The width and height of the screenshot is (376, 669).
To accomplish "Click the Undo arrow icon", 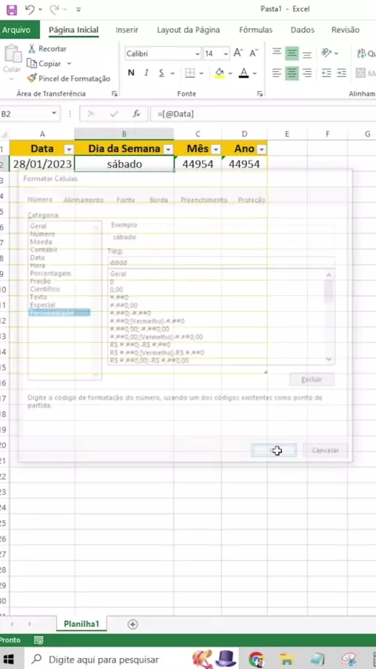I will coord(30,9).
